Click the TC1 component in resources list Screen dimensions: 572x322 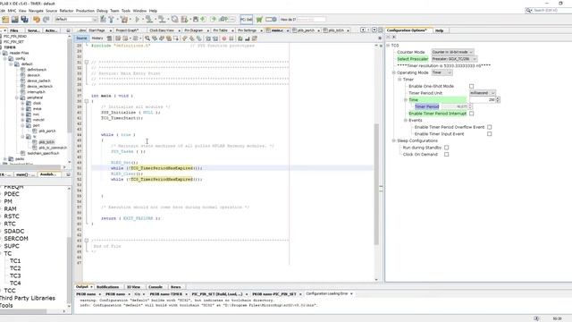pos(15,260)
